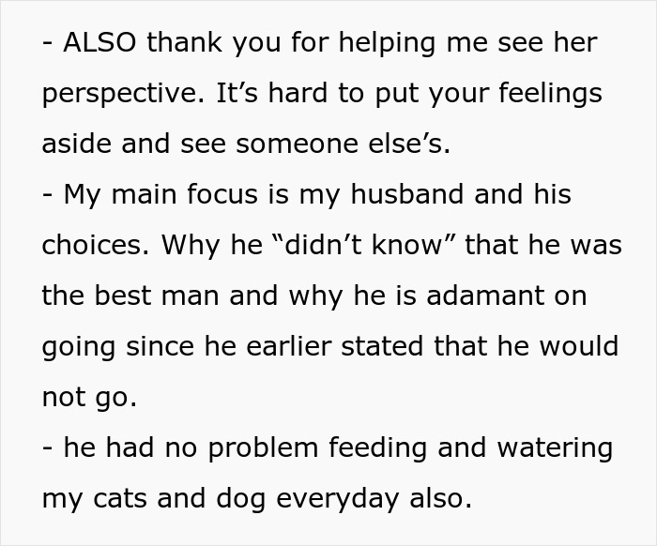Click the word "ALSO" in first line
657x546 pixels.
(x=99, y=42)
